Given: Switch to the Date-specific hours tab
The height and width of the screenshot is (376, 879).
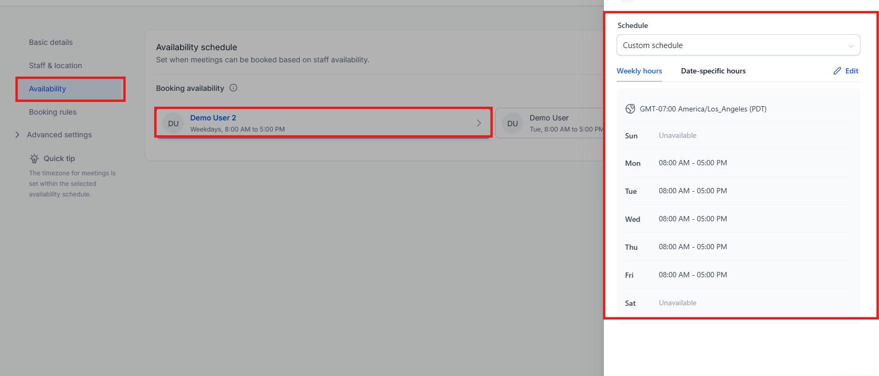Looking at the screenshot, I should (x=713, y=71).
